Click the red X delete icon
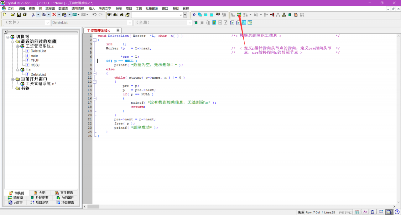Viewport: 401px width, 215px height. 54,15
